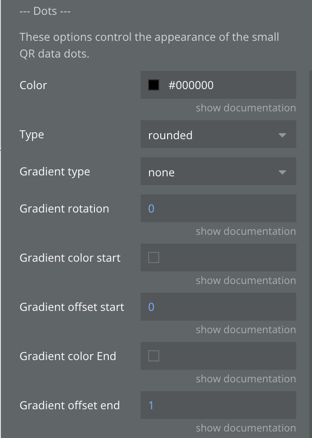Viewport: 312px width, 438px height.
Task: Click the black Dots color swatch
Action: point(154,85)
